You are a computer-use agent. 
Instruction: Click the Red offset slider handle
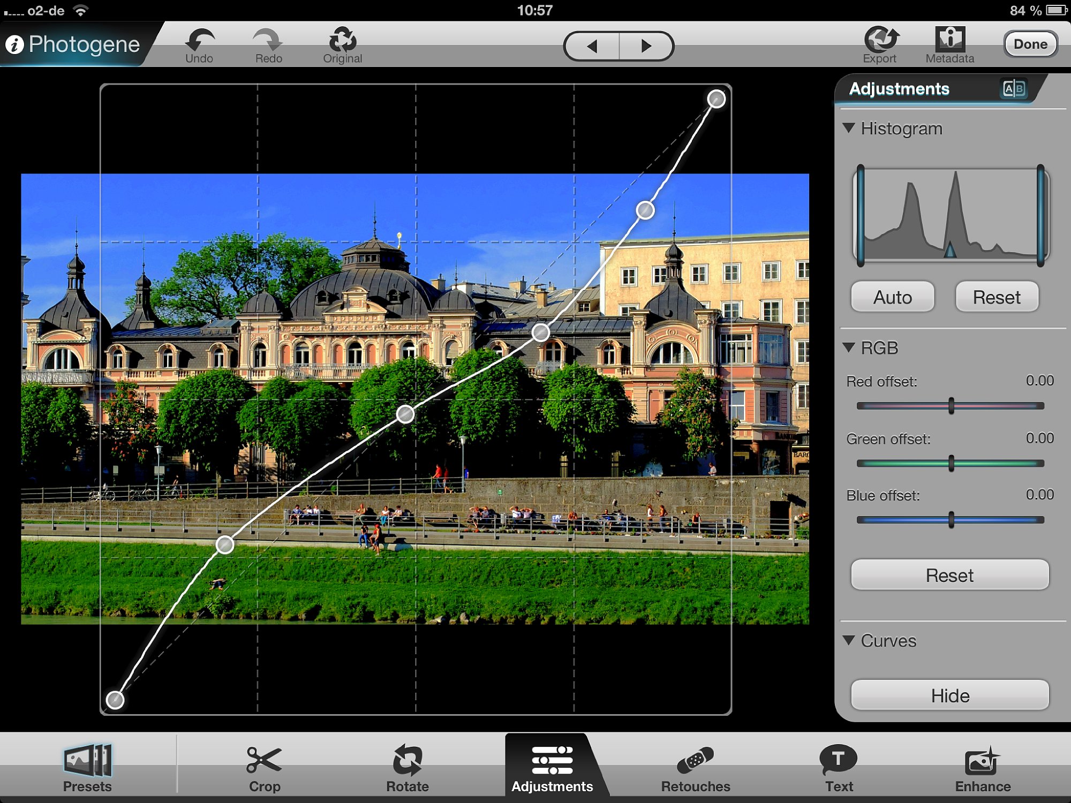951,406
